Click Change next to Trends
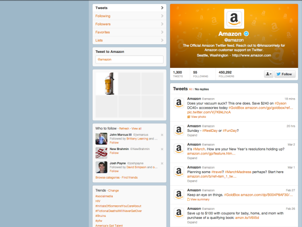Screen dimensions: 302x227 pyautogui.click(x=113, y=191)
